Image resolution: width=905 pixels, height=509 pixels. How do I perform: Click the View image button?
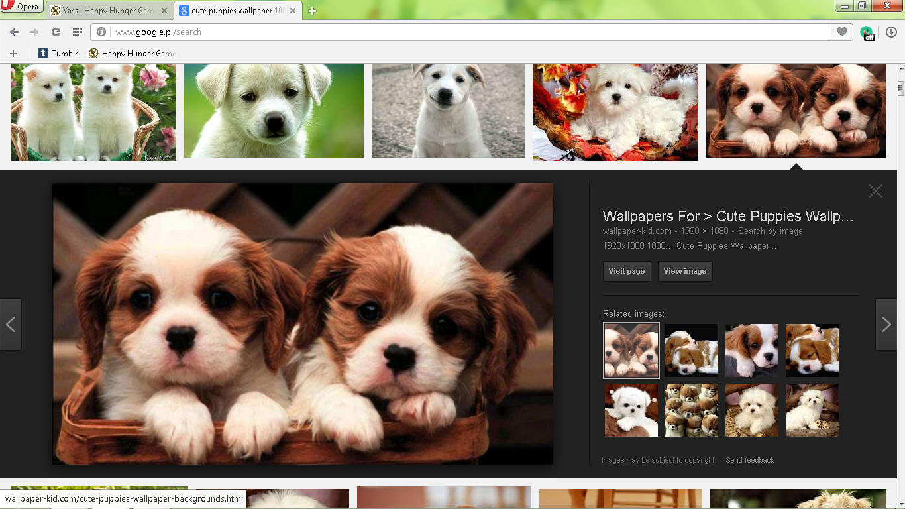[x=685, y=271]
